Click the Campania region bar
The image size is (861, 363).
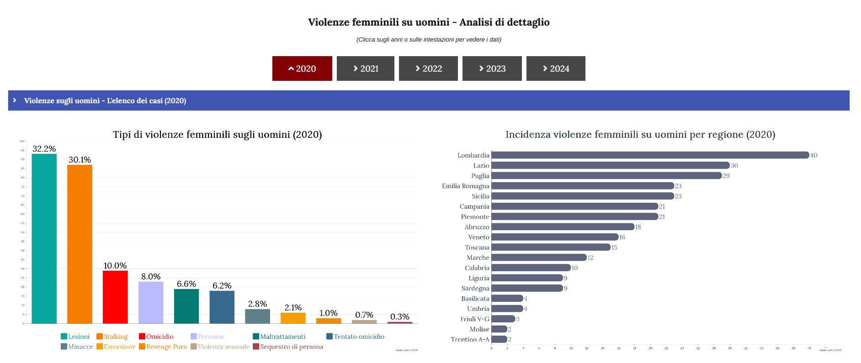tap(575, 206)
